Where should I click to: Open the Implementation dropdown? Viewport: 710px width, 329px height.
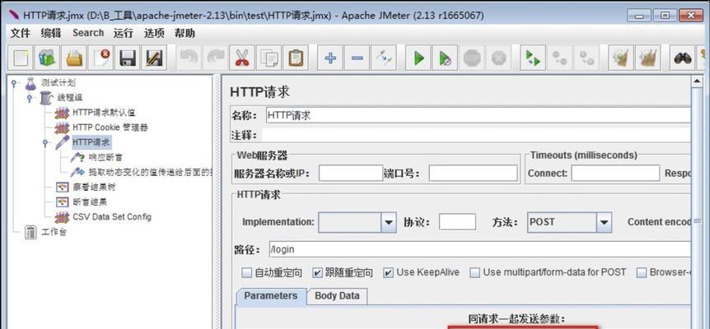pyautogui.click(x=389, y=222)
